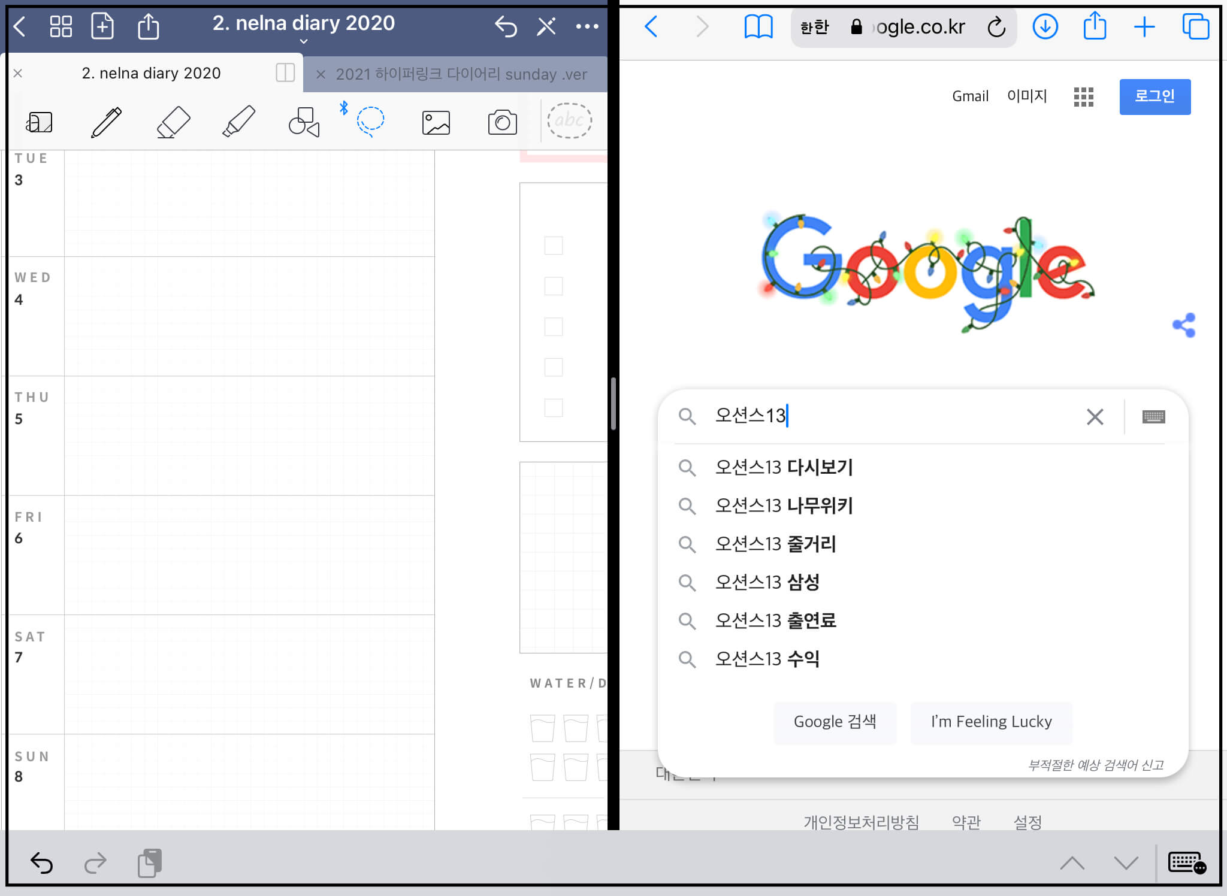Tap the Camera tool icon

502,122
